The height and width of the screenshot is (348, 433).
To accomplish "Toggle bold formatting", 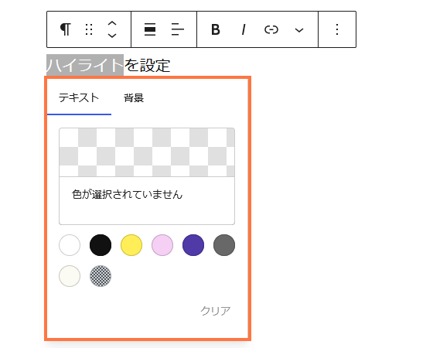I will pos(216,29).
